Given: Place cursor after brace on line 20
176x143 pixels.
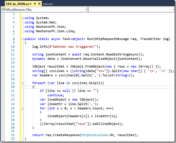Looking at the screenshot, I should [x=34, y=87].
